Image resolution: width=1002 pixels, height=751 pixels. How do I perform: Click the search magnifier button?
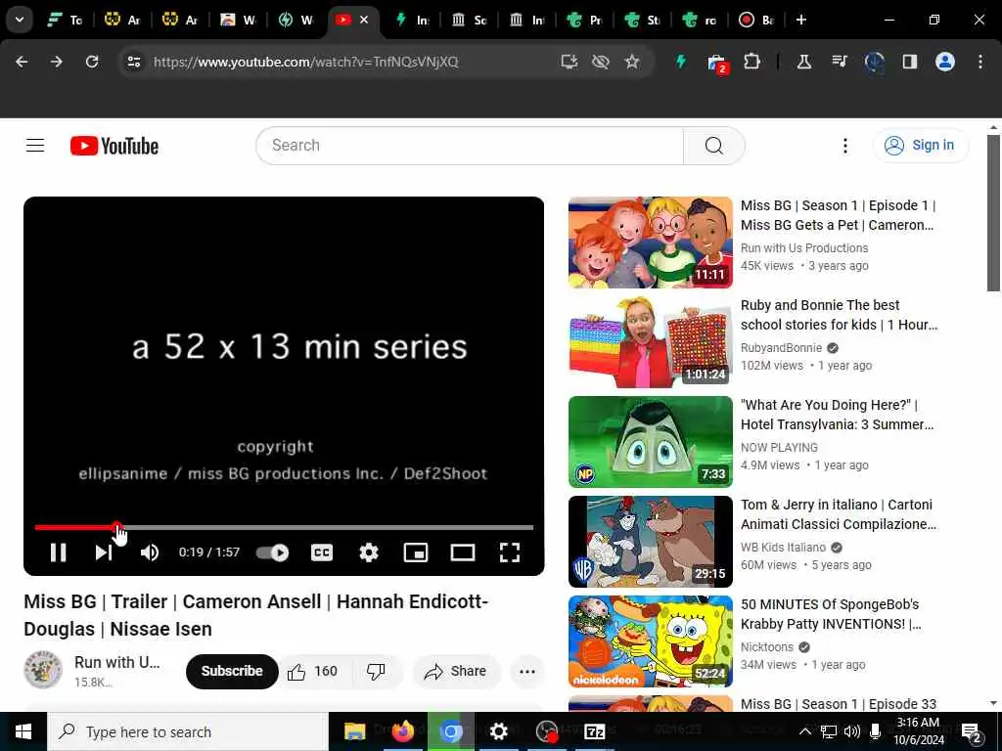[x=713, y=146]
